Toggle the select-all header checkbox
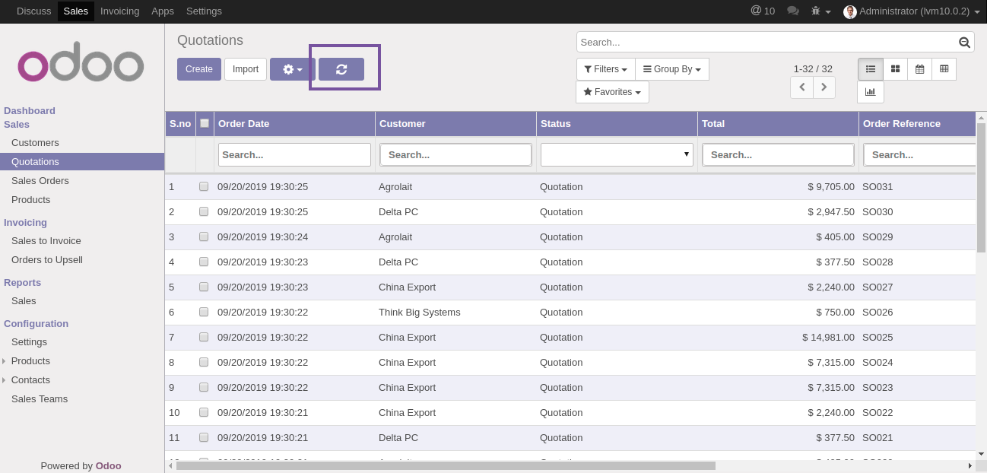Screen dimensions: 987x473 pos(205,123)
